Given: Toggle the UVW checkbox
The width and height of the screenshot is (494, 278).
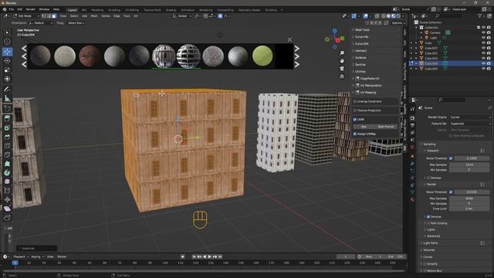Looking at the screenshot, I should pos(355,120).
